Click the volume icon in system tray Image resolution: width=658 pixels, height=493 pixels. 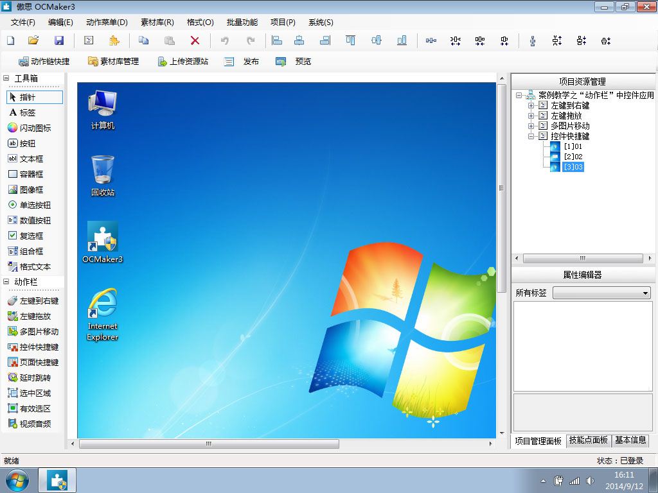pos(590,481)
